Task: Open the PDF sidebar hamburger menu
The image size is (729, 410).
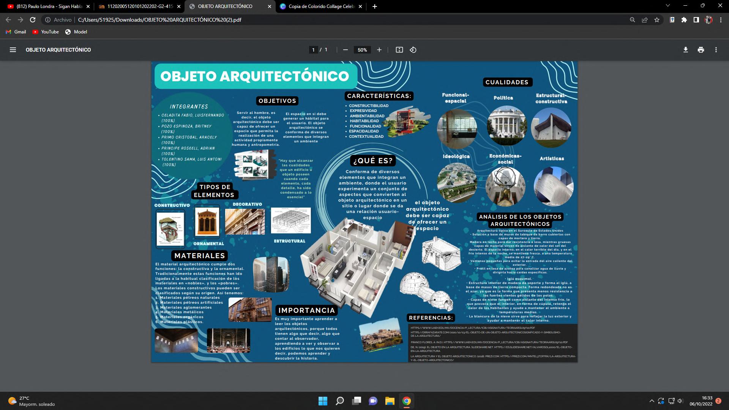Action: 13,50
